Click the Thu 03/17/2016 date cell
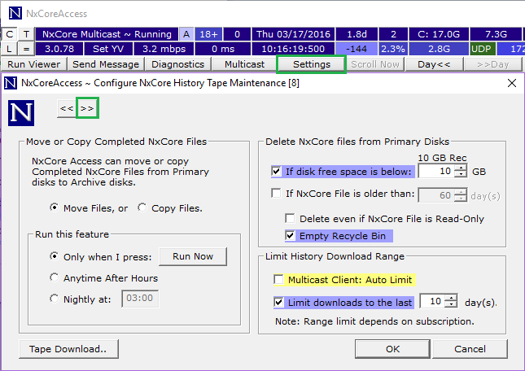Viewport: 525px width, 371px height. pos(293,34)
